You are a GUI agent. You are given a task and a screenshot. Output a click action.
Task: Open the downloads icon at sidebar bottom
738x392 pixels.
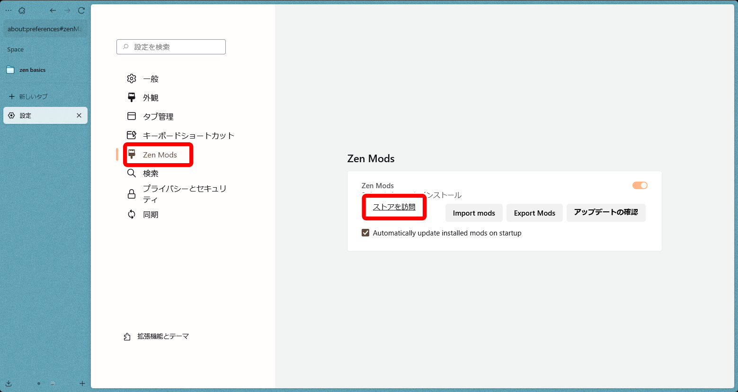tap(9, 383)
